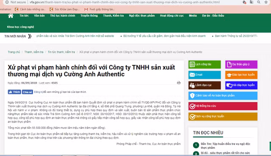Go to Trang chủ breadcrumb

pyautogui.click(x=14, y=52)
